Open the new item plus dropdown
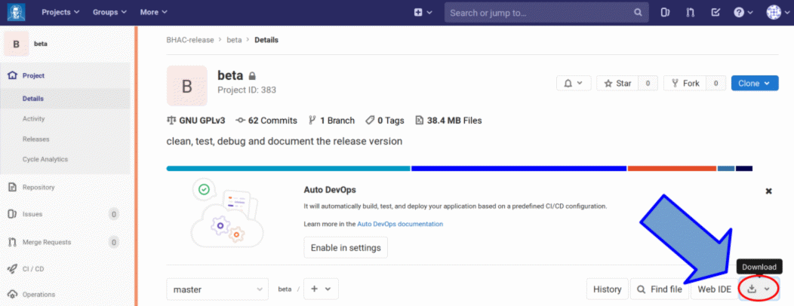The height and width of the screenshot is (306, 794). 423,13
